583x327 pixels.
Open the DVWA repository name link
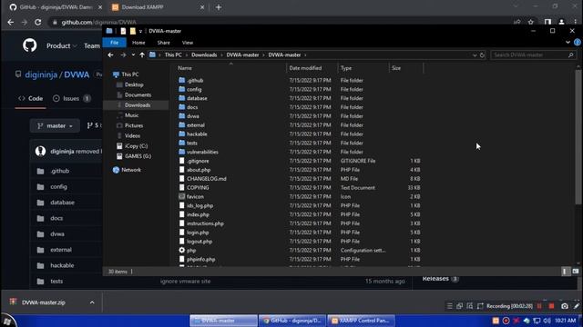[x=77, y=74]
